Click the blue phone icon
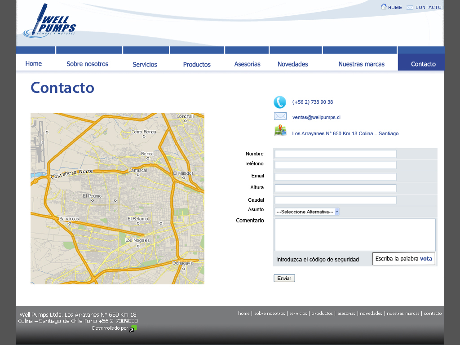The height and width of the screenshot is (345, 460). pyautogui.click(x=280, y=102)
